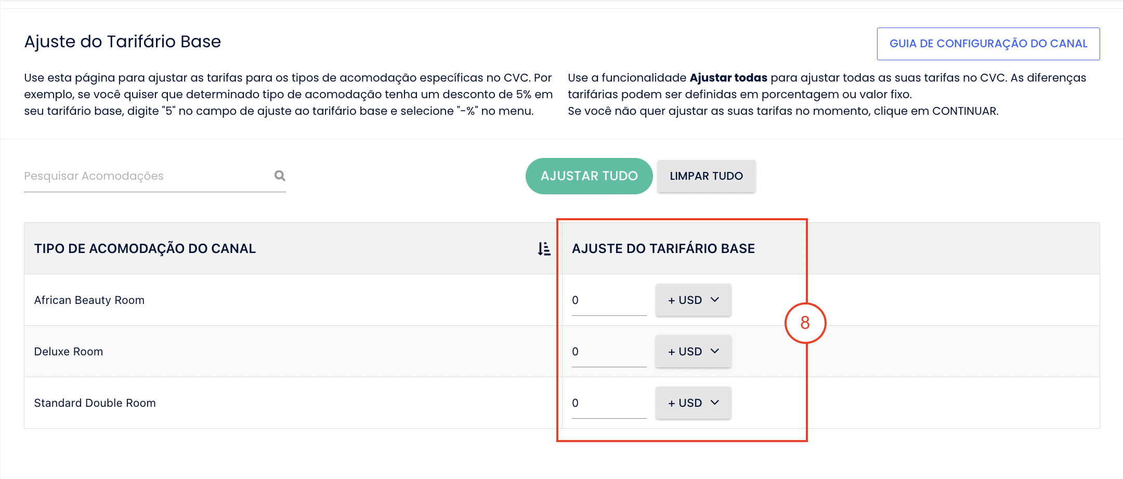Image resolution: width=1123 pixels, height=479 pixels.
Task: Open the USD dropdown for Standard Double Room
Action: 693,403
